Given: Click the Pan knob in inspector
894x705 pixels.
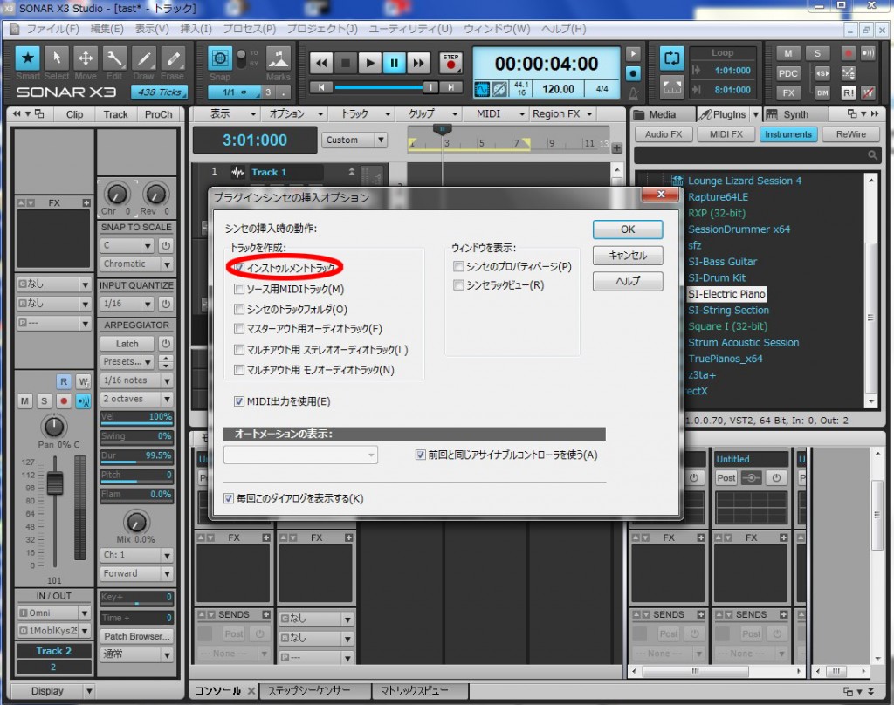Looking at the screenshot, I should 53,427.
